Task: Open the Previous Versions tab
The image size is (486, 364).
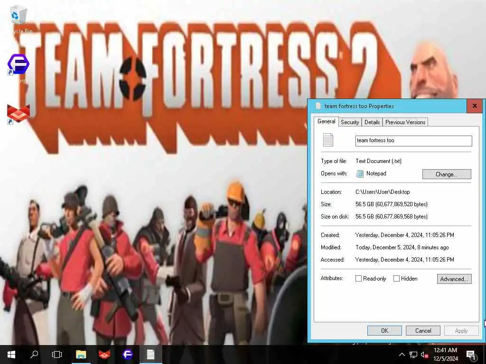Action: [x=405, y=122]
